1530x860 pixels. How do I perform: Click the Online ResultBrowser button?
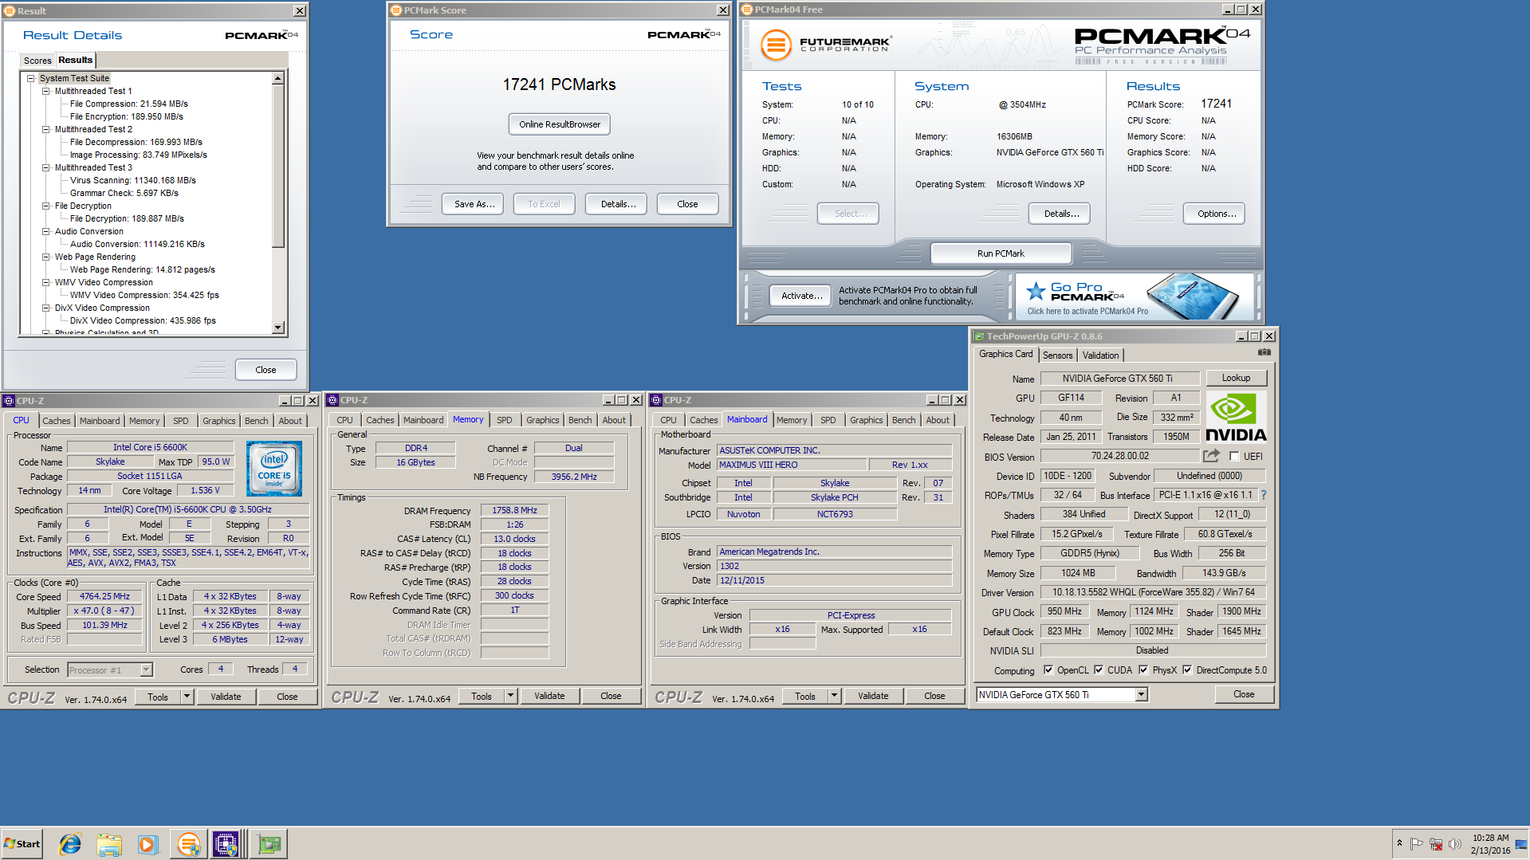coord(560,124)
